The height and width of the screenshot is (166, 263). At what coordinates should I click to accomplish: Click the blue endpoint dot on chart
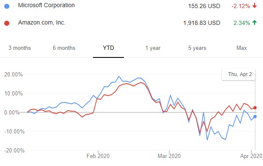(255, 117)
